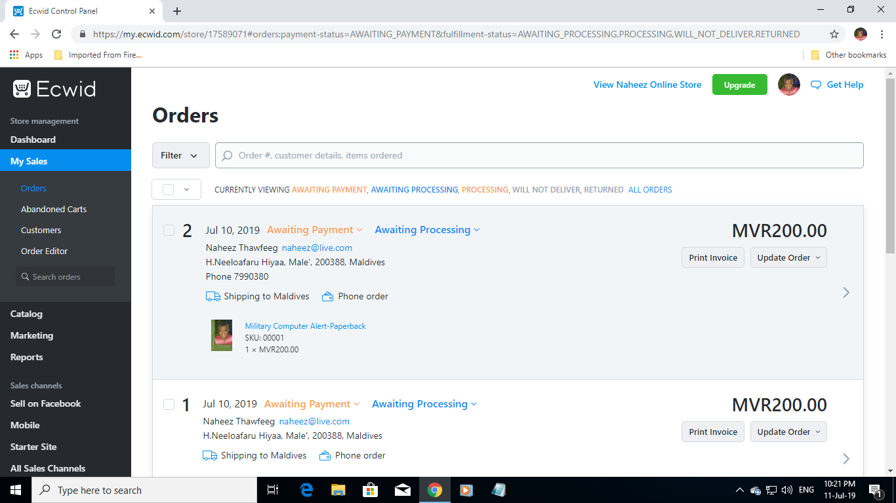
Task: Print Invoice for order 1
Action: (713, 432)
